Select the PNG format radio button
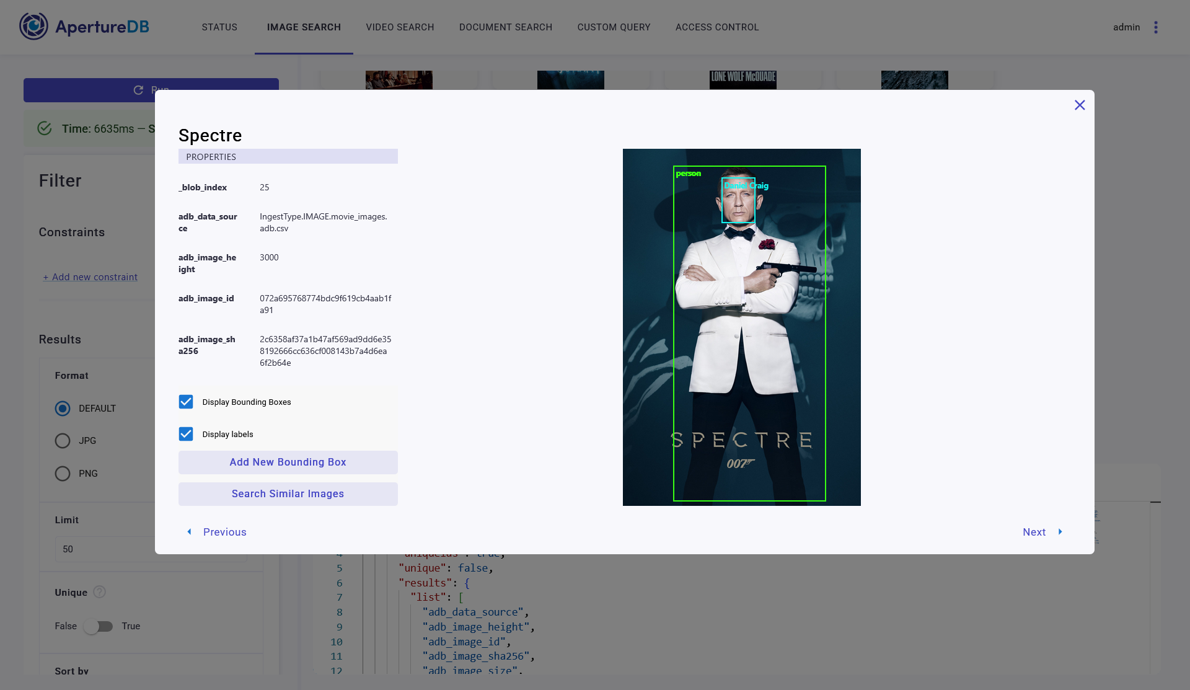The width and height of the screenshot is (1190, 690). click(x=63, y=474)
